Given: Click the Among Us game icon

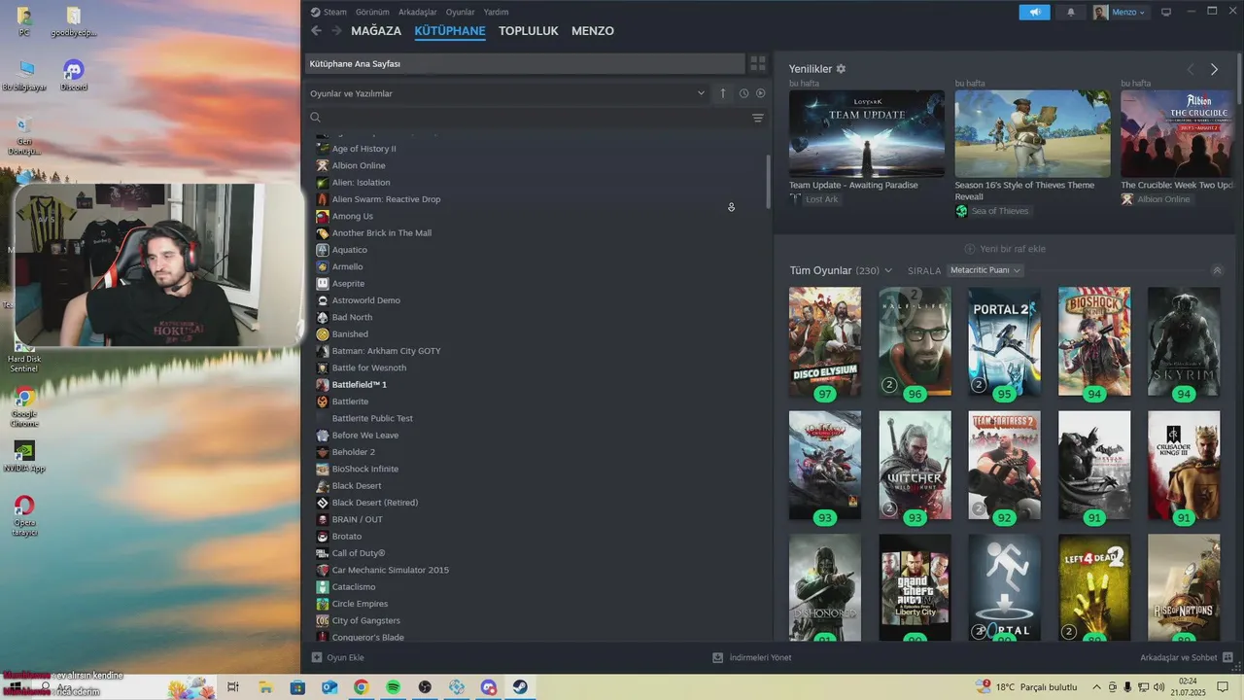Looking at the screenshot, I should pos(323,216).
